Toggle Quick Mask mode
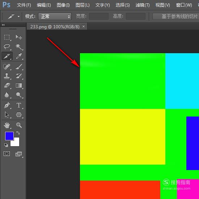Image resolution: width=199 pixels, height=199 pixels. click(7, 153)
